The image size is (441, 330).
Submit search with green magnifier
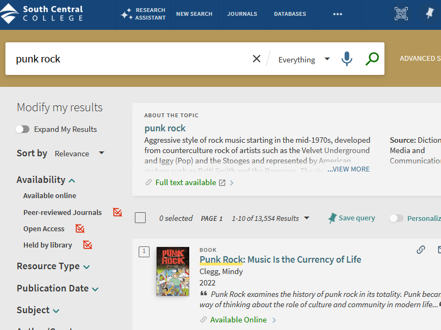pos(372,59)
